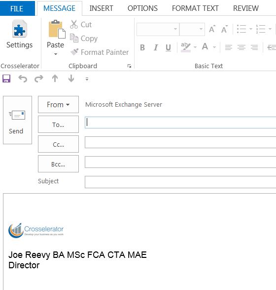Toggle Underline formatting
276x290 pixels.
point(168,47)
